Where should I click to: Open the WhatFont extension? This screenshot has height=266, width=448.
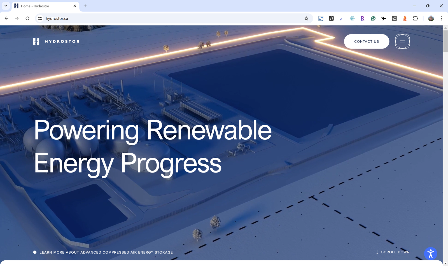331,18
